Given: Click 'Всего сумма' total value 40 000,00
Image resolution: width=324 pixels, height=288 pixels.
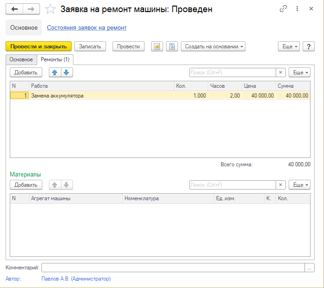Looking at the screenshot, I should point(299,164).
